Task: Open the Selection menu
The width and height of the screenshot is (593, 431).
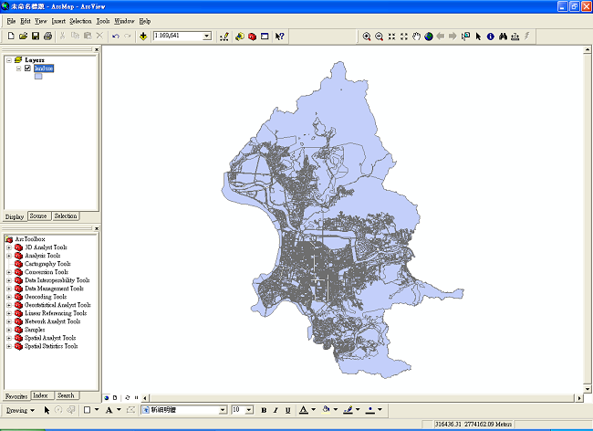Action: [x=80, y=20]
